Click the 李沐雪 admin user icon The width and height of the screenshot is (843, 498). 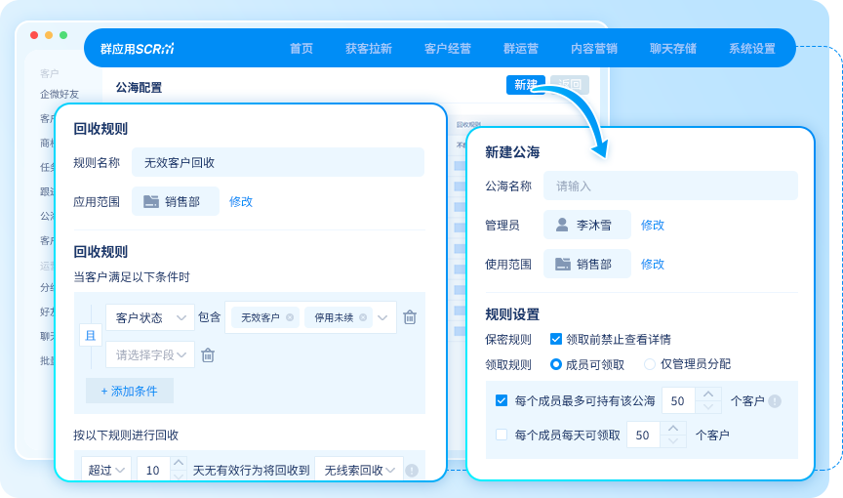(x=562, y=225)
